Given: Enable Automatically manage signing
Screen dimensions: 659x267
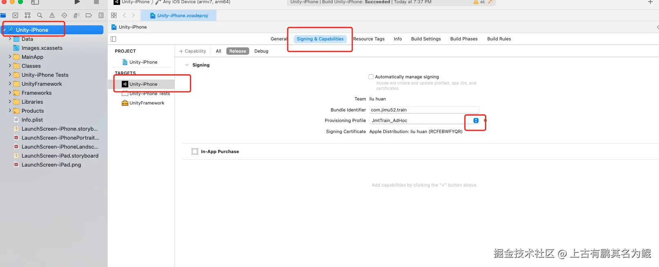Looking at the screenshot, I should click(x=371, y=77).
